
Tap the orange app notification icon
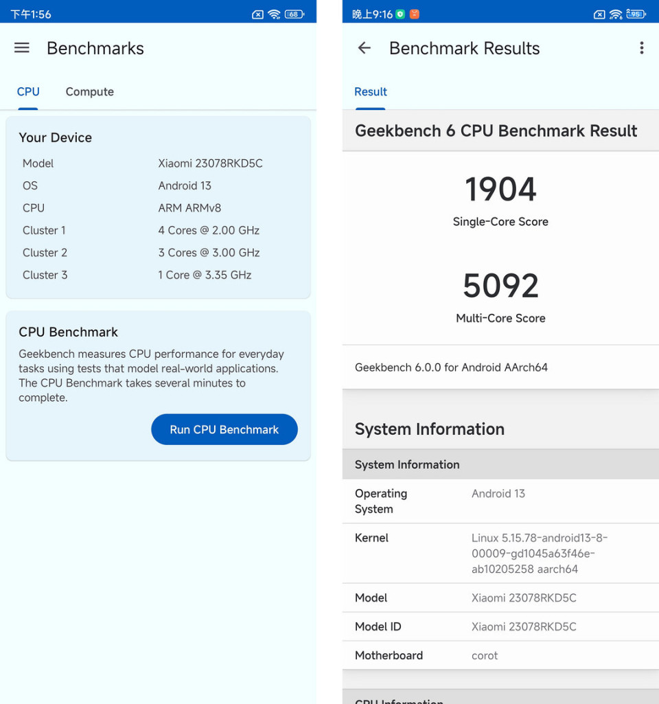(x=415, y=12)
